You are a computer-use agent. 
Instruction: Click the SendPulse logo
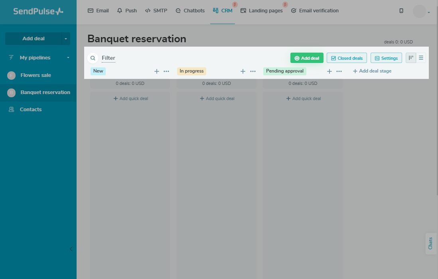[38, 12]
